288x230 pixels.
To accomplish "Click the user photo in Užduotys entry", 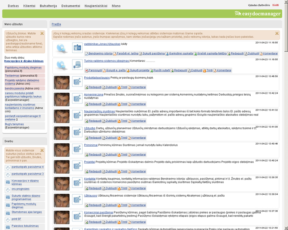I will 62,133.
